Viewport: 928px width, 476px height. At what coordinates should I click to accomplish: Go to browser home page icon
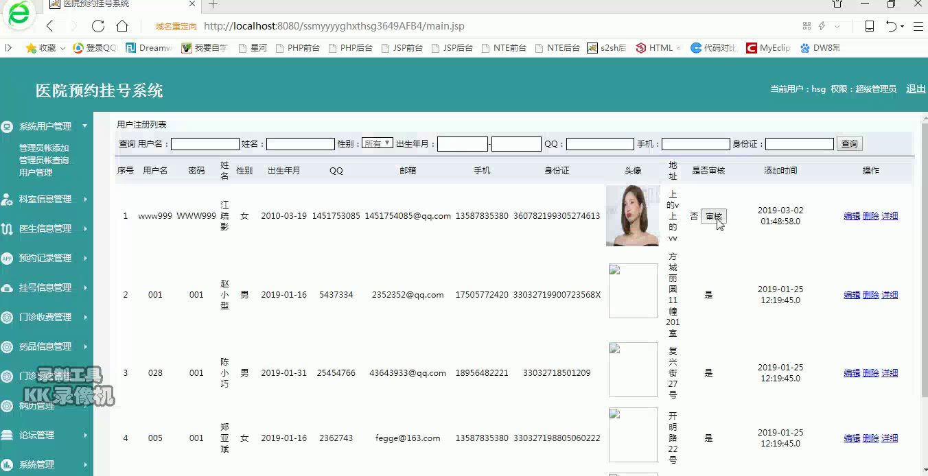[122, 26]
